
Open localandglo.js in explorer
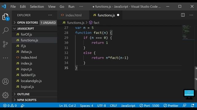[x=34, y=81]
